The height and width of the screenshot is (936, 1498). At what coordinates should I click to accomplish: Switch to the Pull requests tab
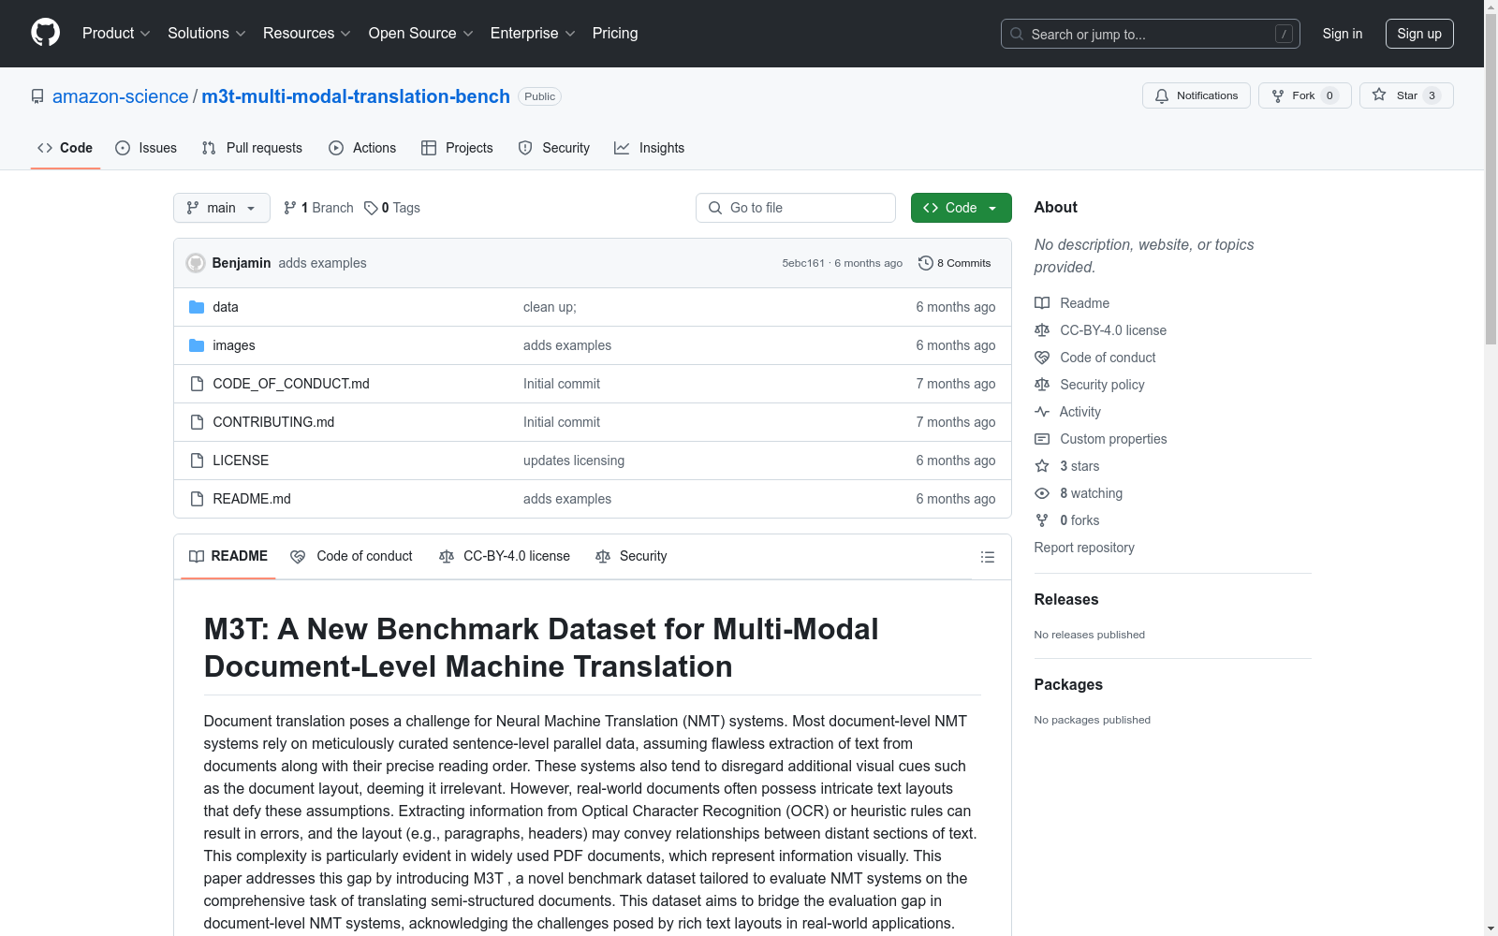coord(252,148)
